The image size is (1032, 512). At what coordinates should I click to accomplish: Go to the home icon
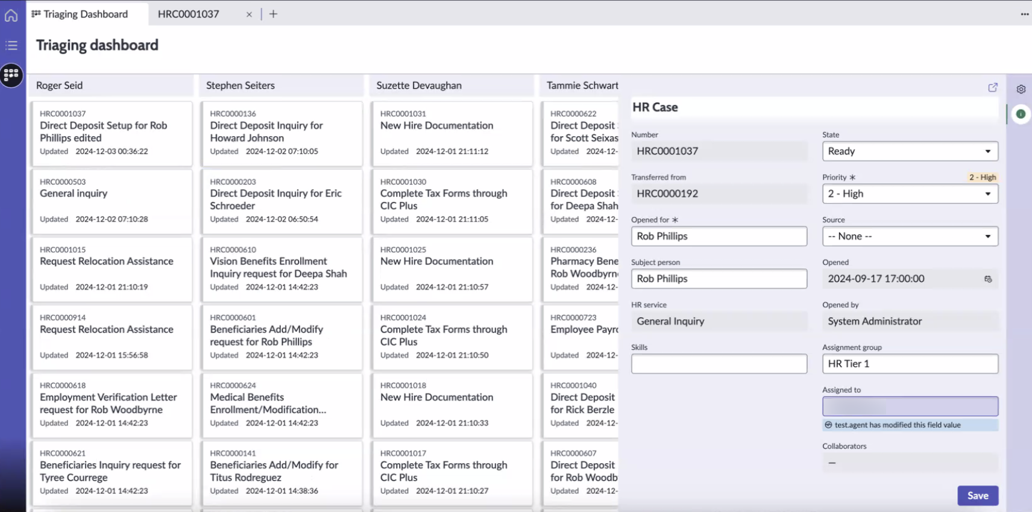11,14
